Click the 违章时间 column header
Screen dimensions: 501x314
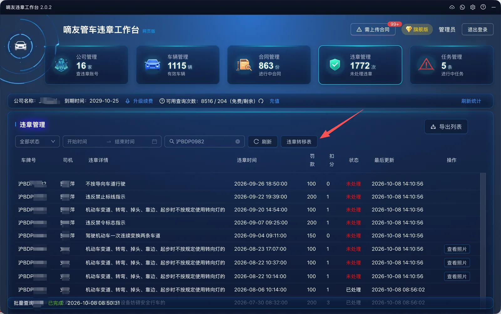(247, 160)
